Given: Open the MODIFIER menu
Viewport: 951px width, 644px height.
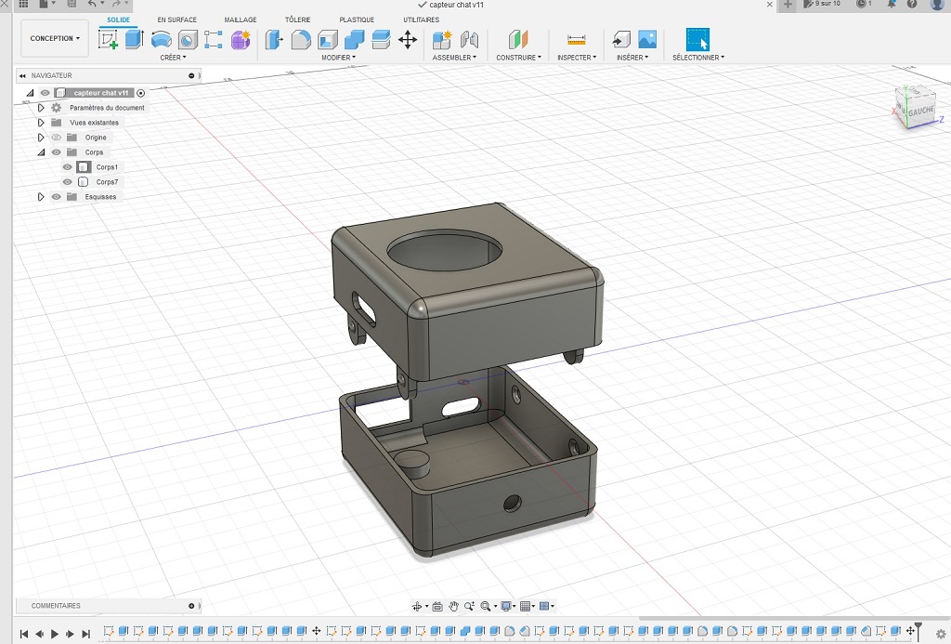Looking at the screenshot, I should pos(338,58).
